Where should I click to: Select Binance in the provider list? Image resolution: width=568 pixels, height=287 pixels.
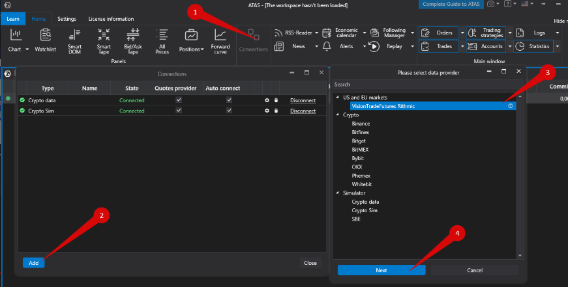pos(361,124)
